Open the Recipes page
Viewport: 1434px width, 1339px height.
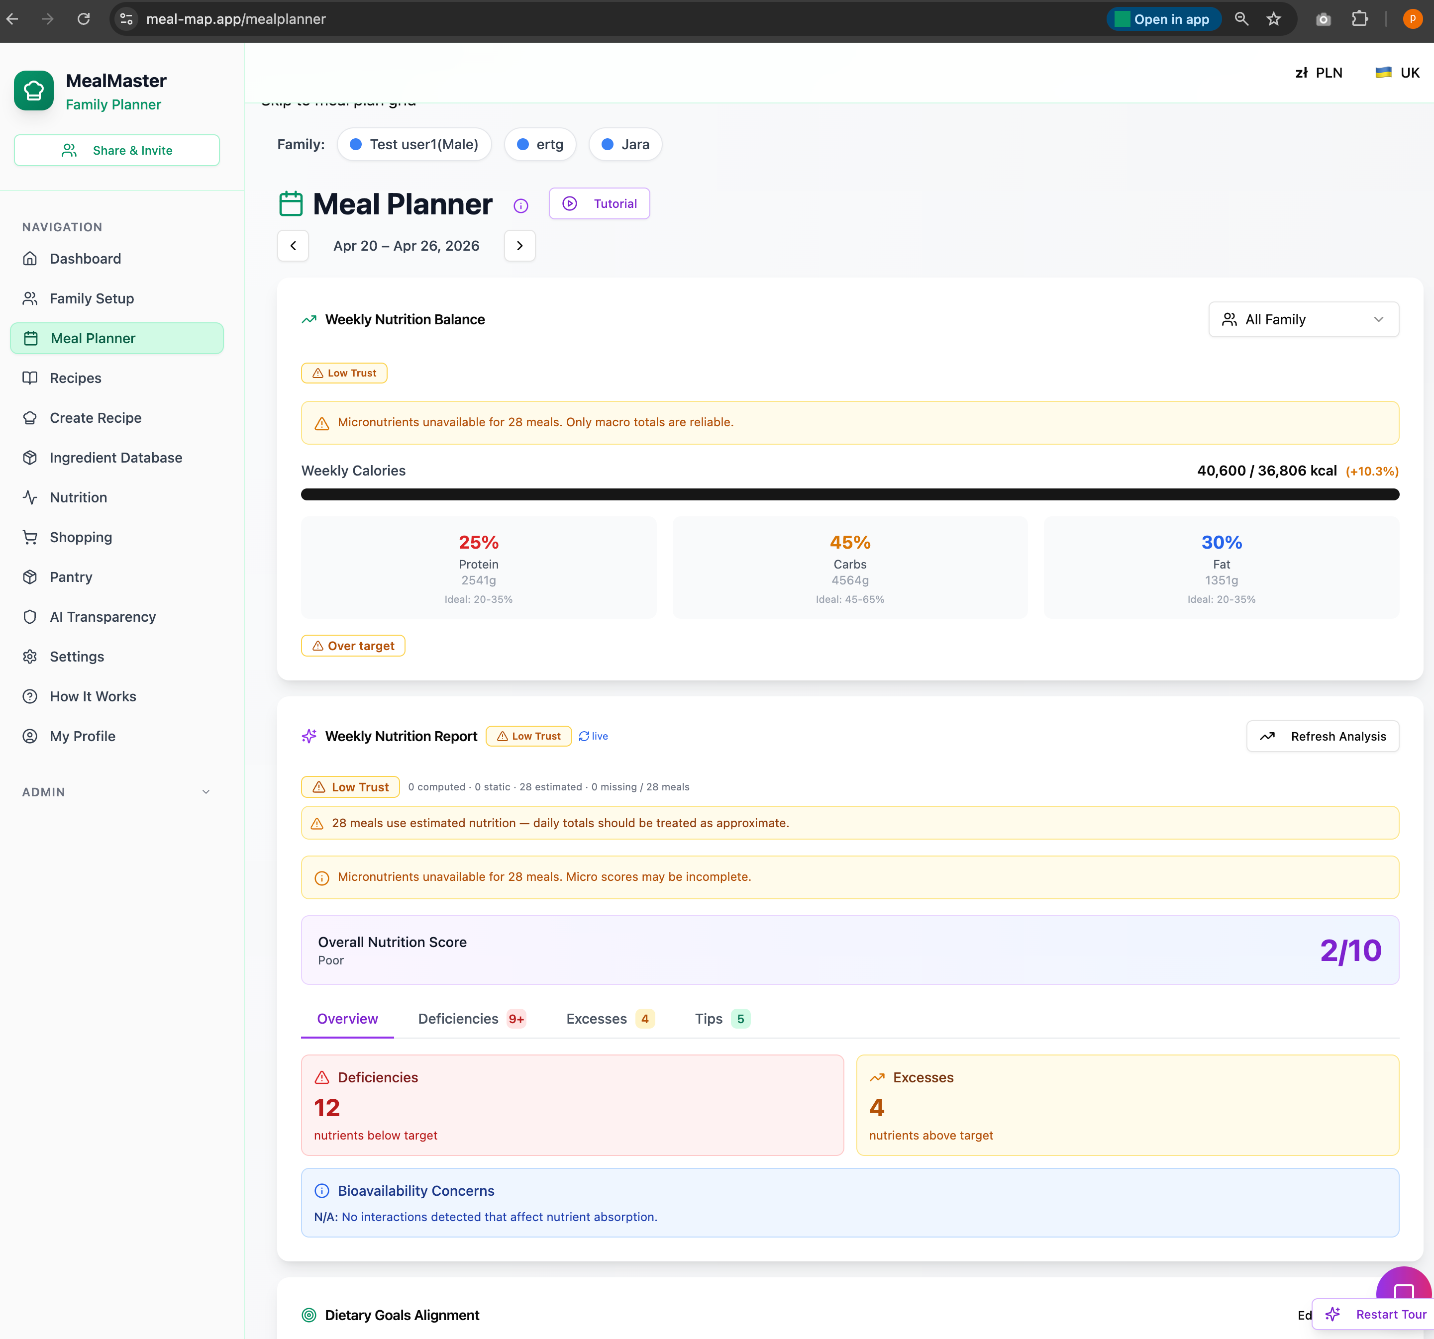117,378
